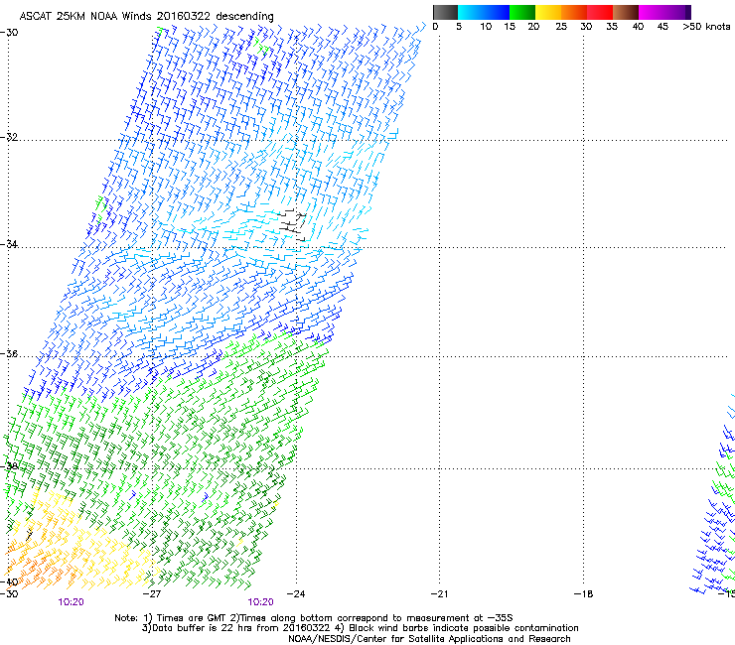Image resolution: width=735 pixels, height=645 pixels.
Task: Select the -34 latitude axis label
Action: click(9, 244)
